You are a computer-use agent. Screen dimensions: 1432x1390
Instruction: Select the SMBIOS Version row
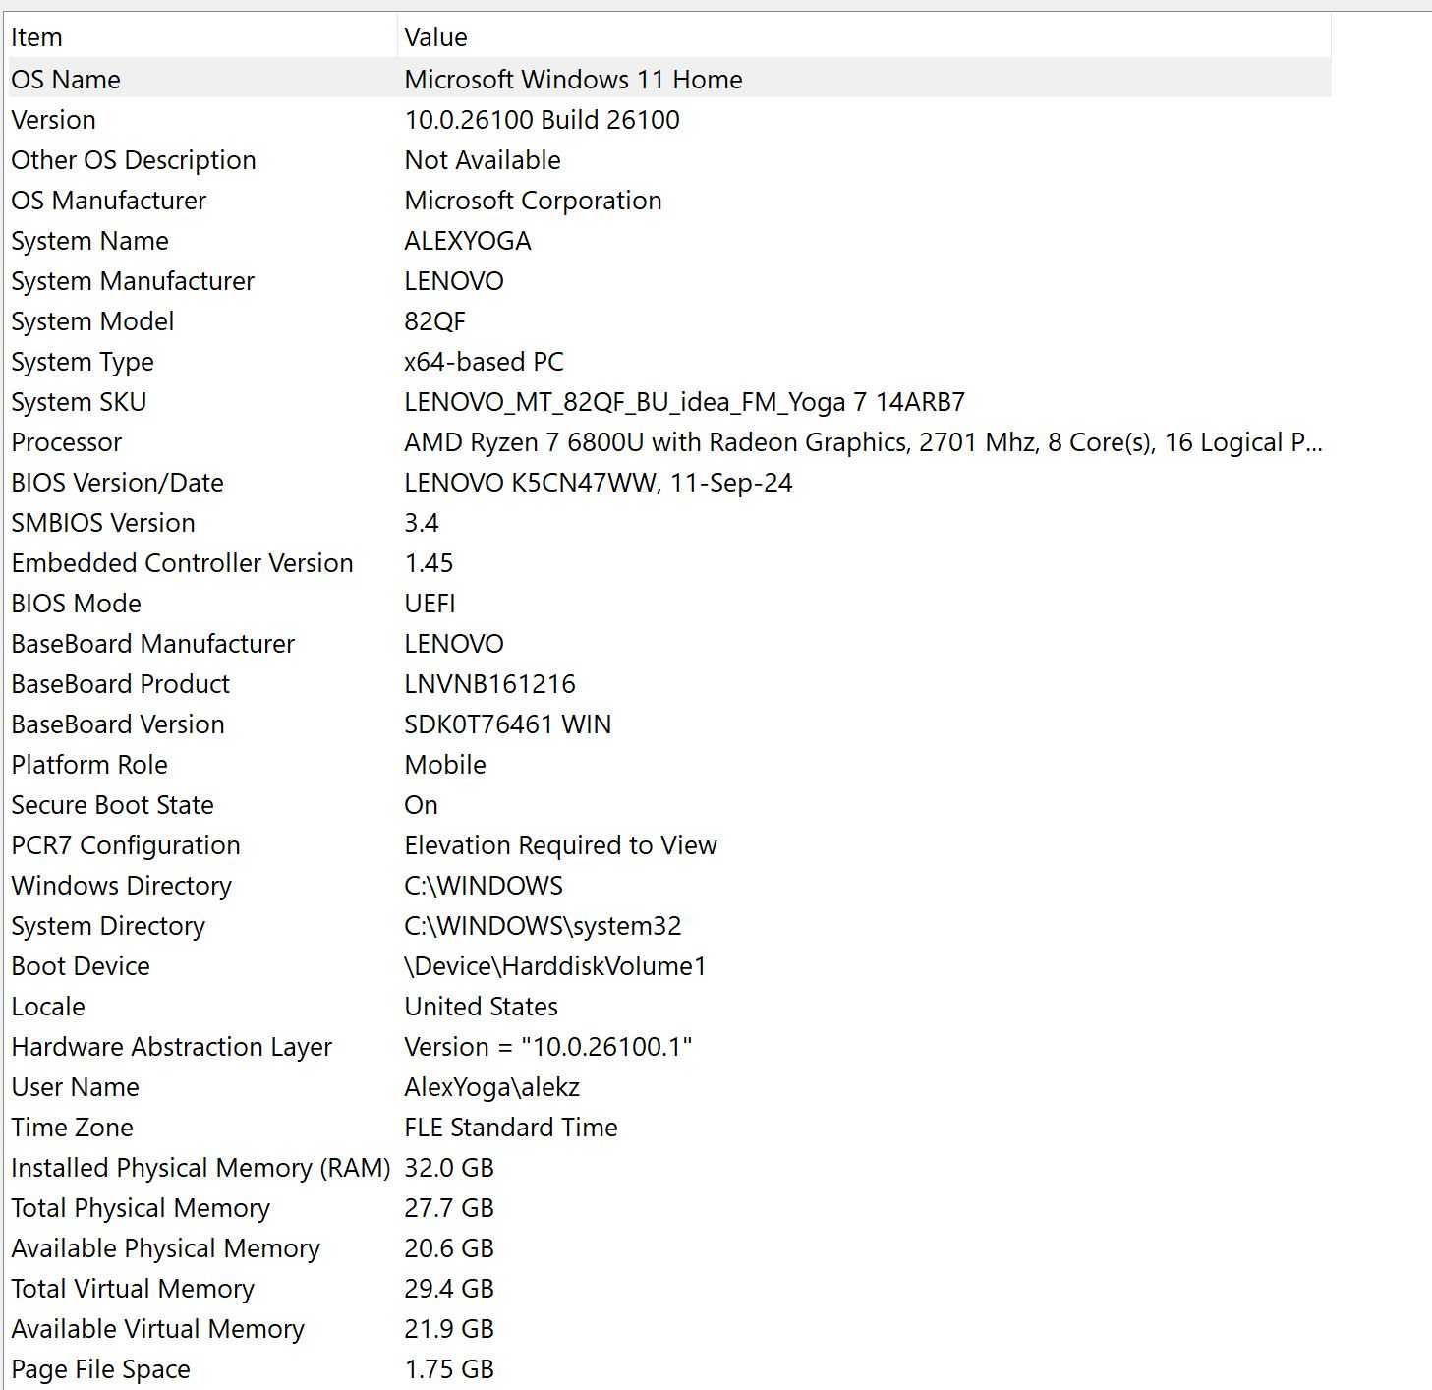[103, 522]
